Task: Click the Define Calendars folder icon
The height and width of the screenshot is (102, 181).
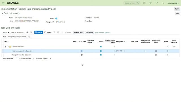Action: 10,46
